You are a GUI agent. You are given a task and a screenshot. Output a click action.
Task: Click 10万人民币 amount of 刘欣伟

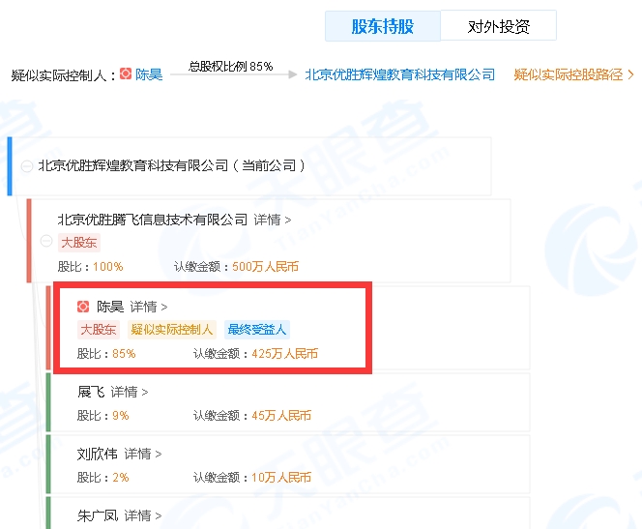281,478
